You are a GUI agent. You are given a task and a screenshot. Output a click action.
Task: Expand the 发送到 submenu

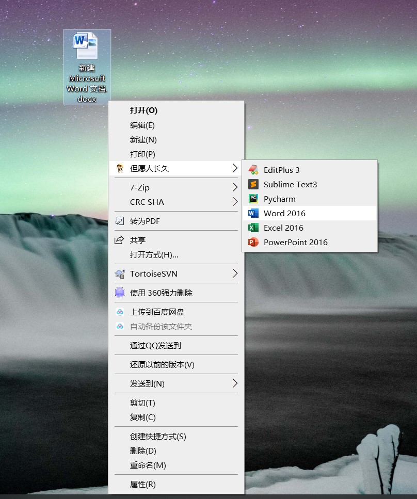pyautogui.click(x=175, y=383)
